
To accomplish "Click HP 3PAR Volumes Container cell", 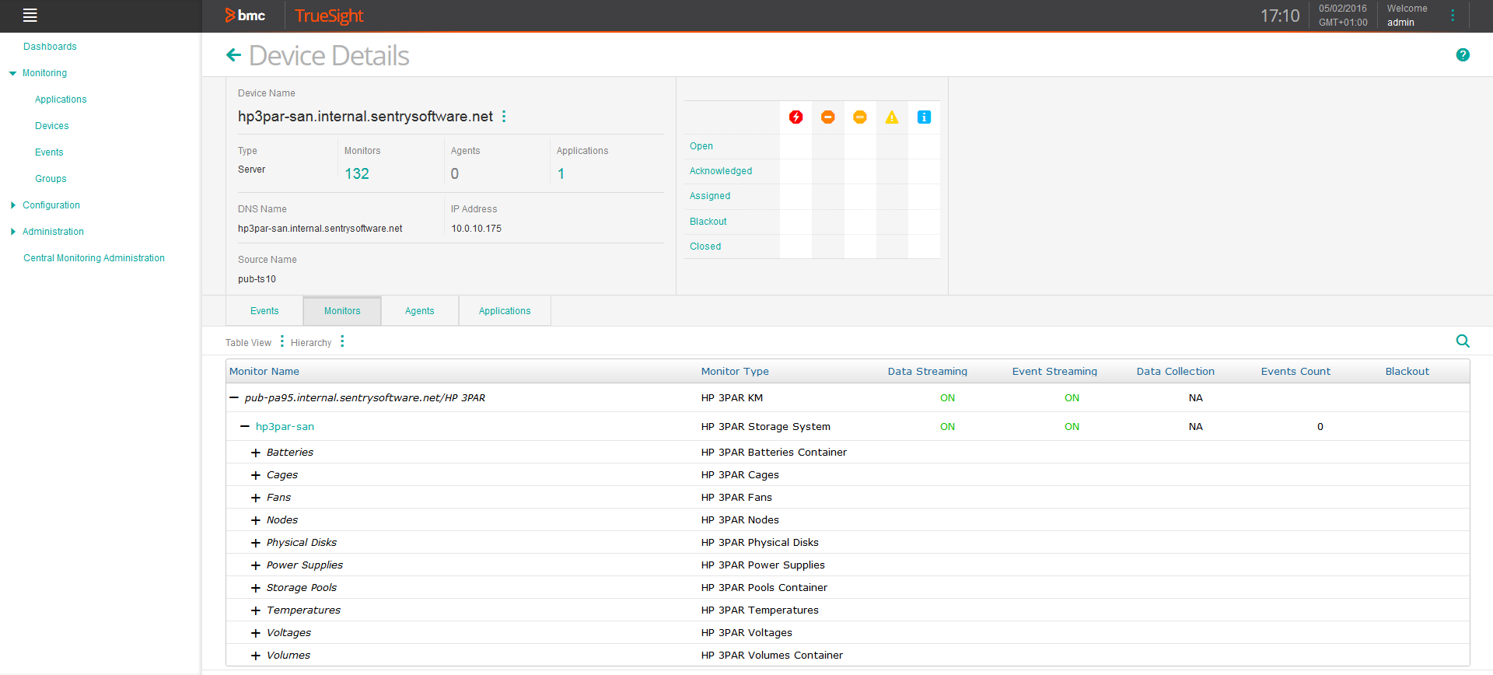I will (772, 656).
